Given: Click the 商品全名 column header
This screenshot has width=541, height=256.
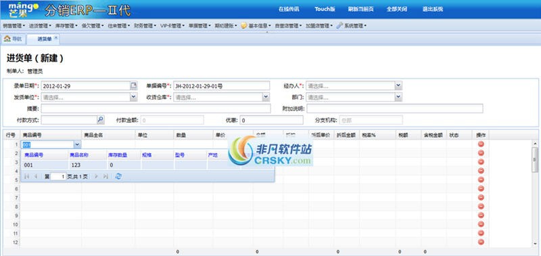Looking at the screenshot, I should tap(108, 135).
